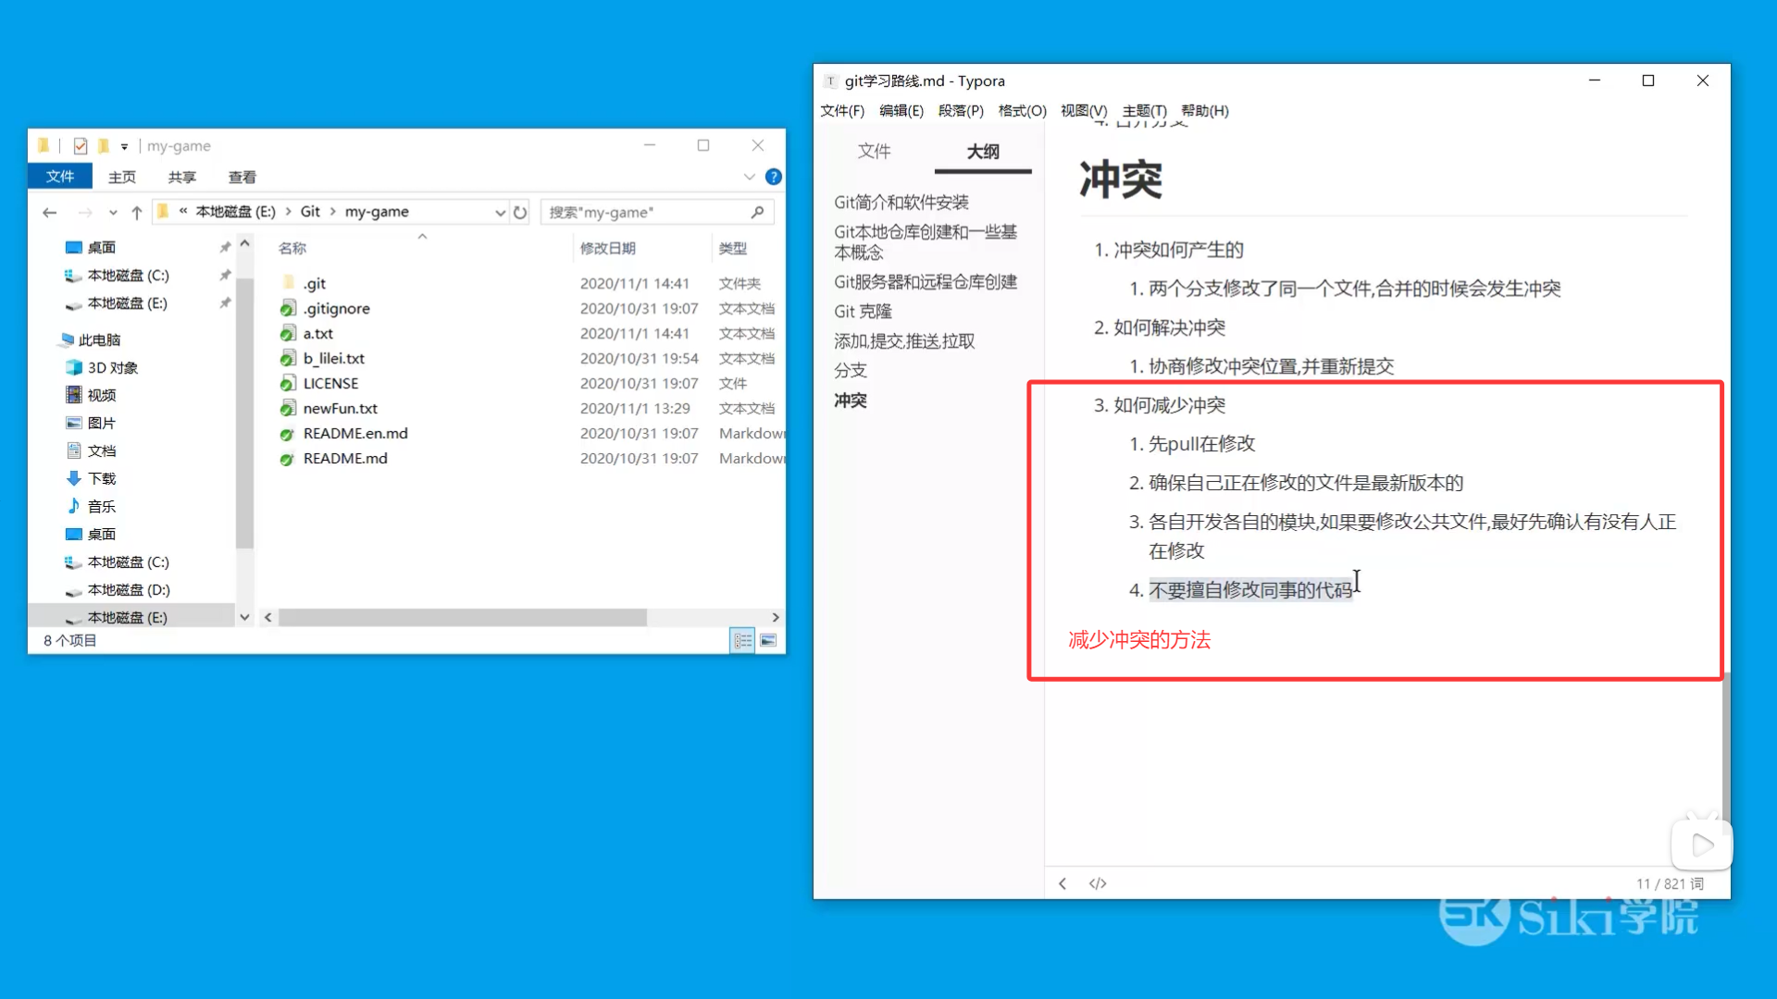Switch Explorer to details view
This screenshot has width=1777, height=999.
[x=742, y=640]
